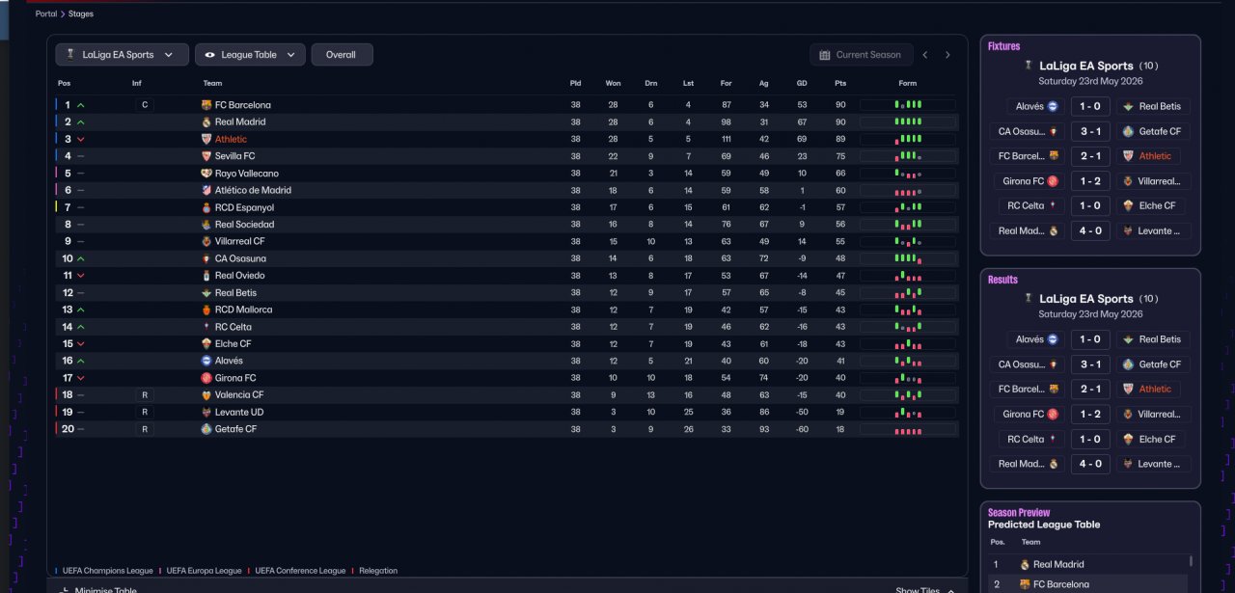The image size is (1235, 593).
Task: Click the Overall filter button
Action: click(342, 55)
